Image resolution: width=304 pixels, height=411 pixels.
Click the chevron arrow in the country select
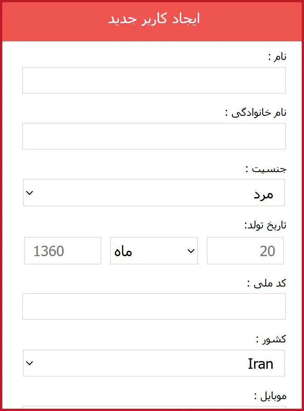coord(30,363)
